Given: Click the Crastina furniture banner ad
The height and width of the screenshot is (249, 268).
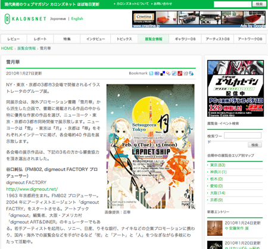Looking at the screenshot, I should (x=199, y=19).
